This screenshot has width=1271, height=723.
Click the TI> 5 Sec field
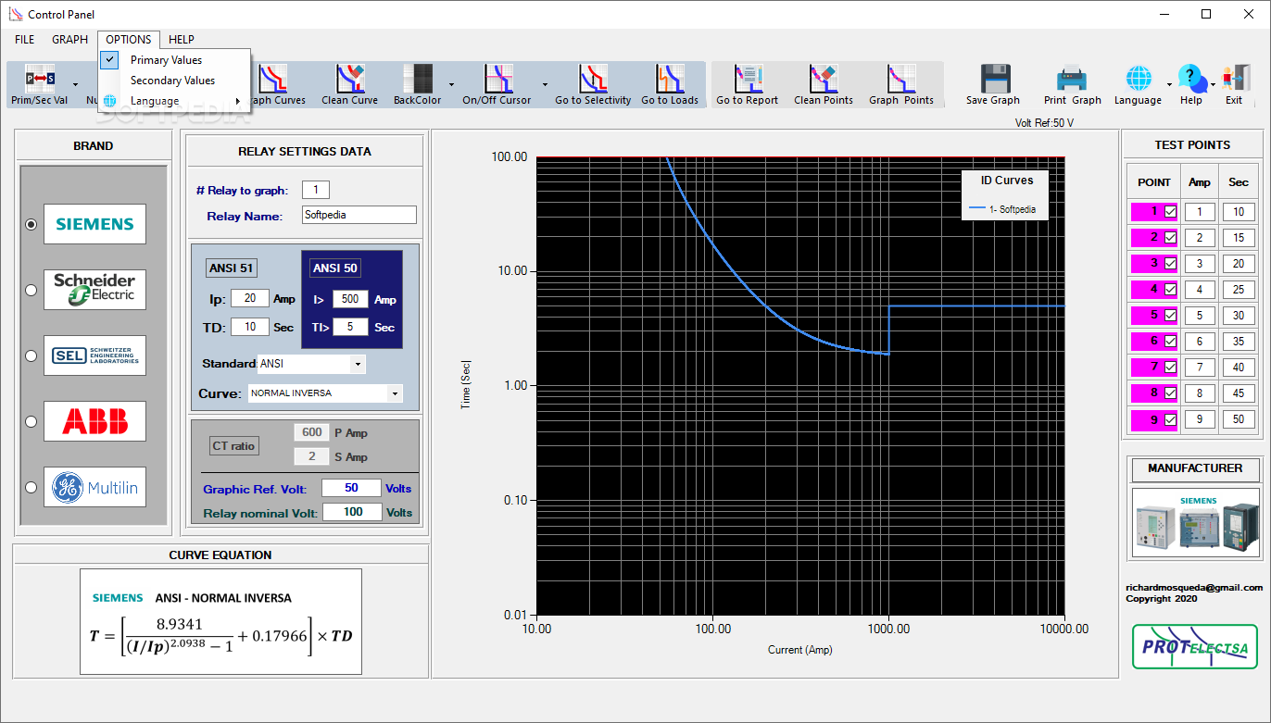351,327
